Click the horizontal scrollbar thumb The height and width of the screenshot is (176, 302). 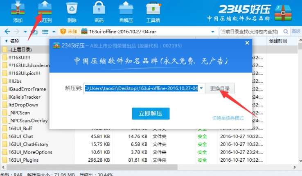(x=92, y=167)
